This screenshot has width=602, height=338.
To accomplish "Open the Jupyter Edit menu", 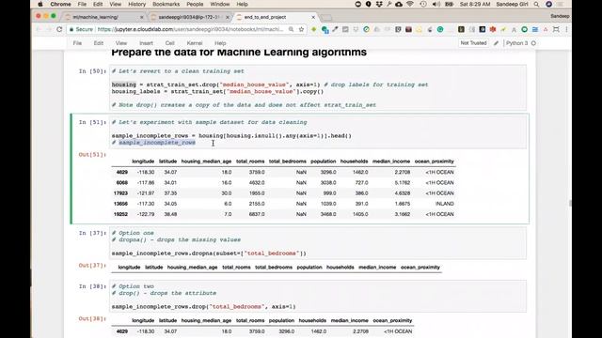I will pos(98,43).
